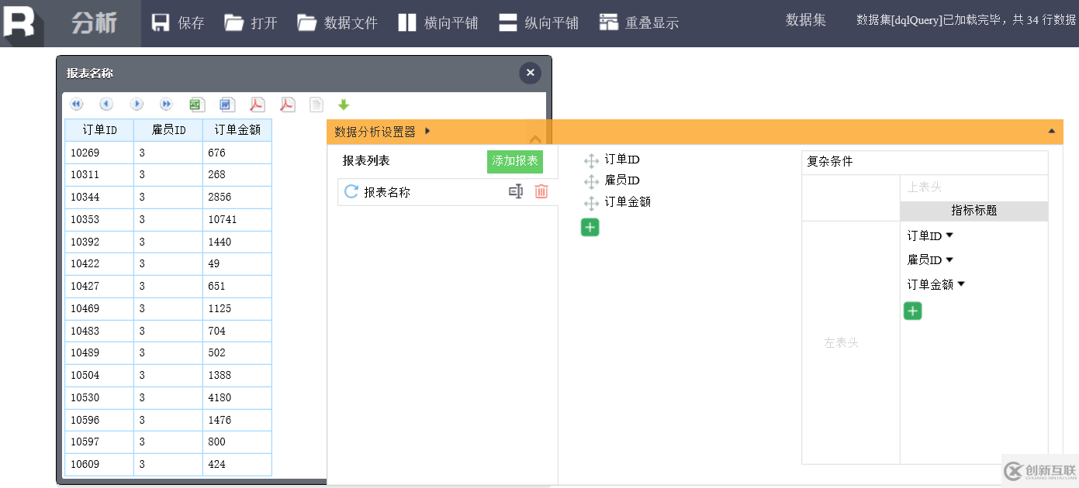Screen dimensions: 1079x488
Task: Click the 添加报表 button
Action: pyautogui.click(x=515, y=161)
